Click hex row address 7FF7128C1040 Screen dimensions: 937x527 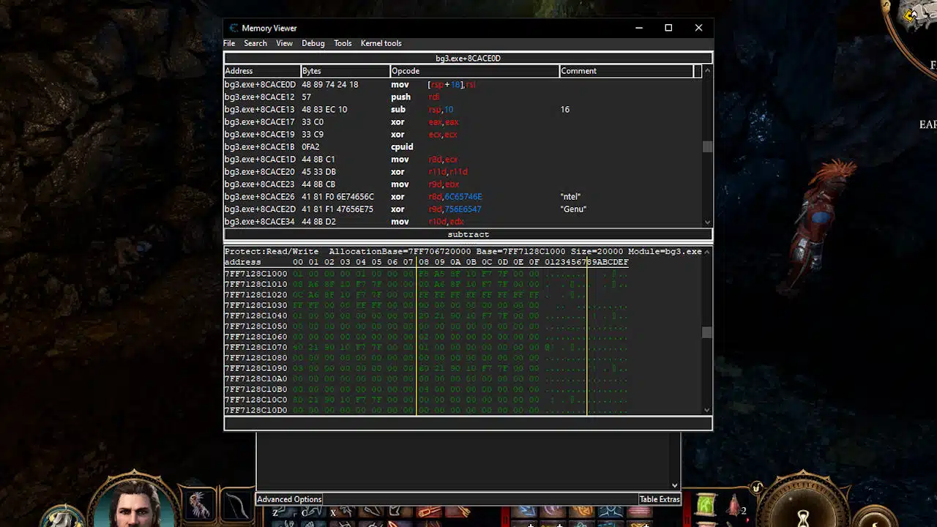[256, 315]
